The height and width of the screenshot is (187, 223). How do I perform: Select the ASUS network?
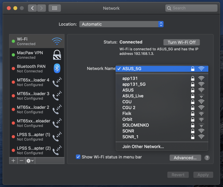[162, 90]
